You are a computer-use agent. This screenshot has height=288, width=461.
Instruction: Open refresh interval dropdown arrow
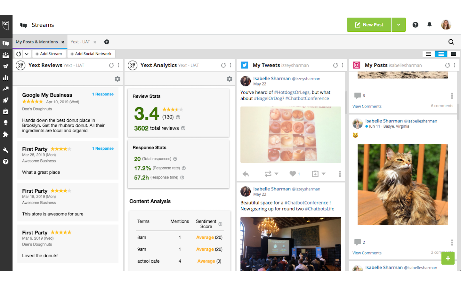click(x=27, y=54)
